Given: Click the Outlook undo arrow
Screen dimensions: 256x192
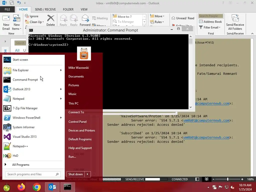Looking at the screenshot, I should point(19,2).
